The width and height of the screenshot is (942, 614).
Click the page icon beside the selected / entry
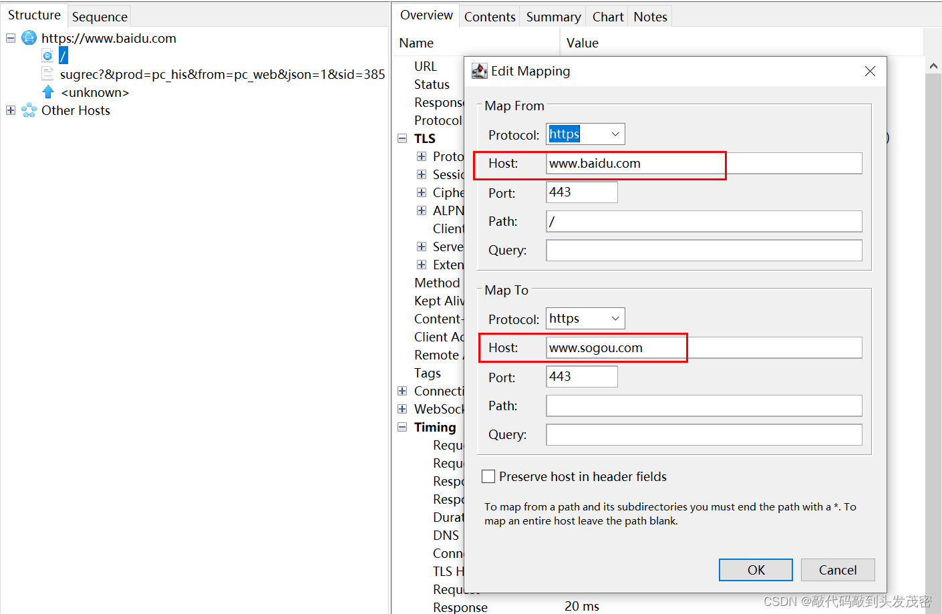[x=47, y=55]
